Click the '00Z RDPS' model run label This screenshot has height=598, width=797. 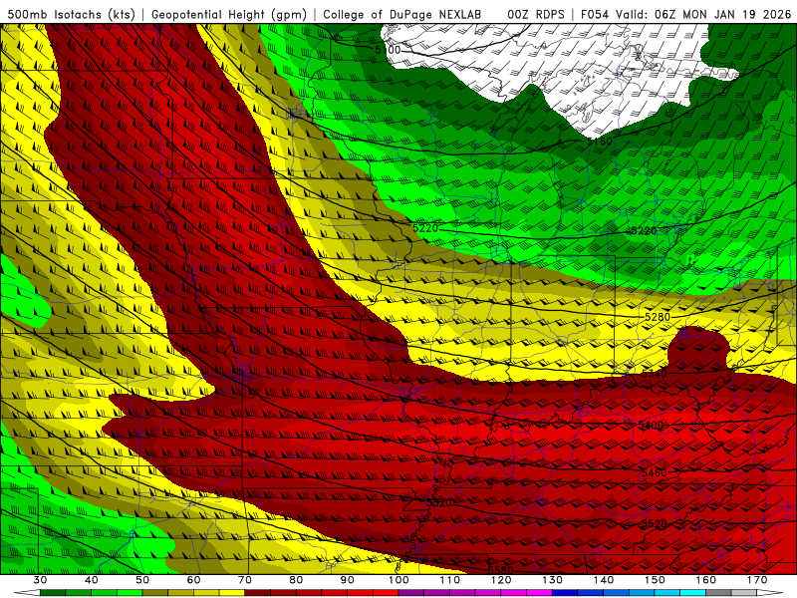(x=536, y=15)
